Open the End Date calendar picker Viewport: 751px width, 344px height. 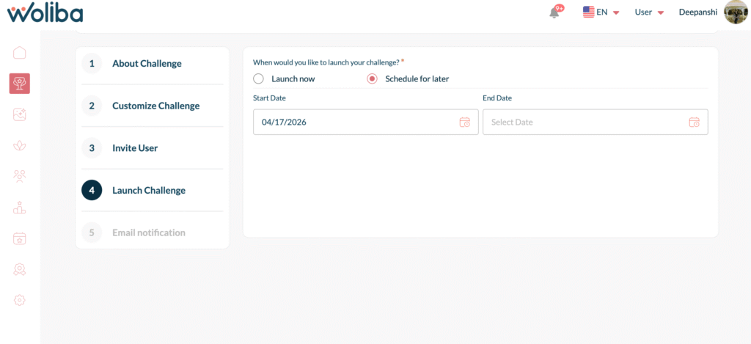click(x=694, y=122)
